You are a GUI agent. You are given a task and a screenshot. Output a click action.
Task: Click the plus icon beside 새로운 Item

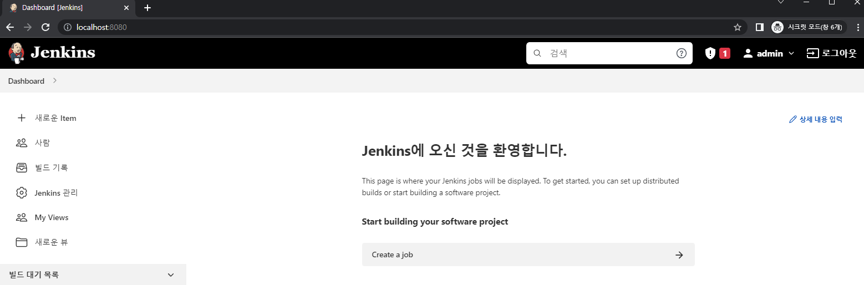tap(22, 118)
